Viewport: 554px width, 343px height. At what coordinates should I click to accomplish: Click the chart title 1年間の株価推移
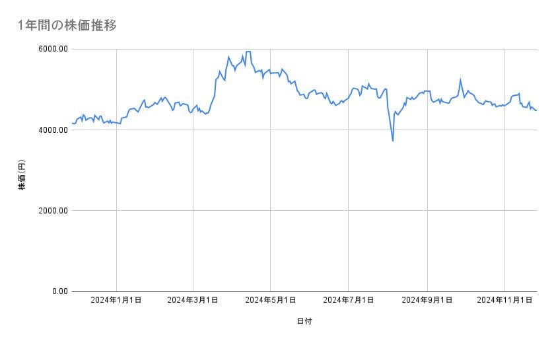click(69, 25)
